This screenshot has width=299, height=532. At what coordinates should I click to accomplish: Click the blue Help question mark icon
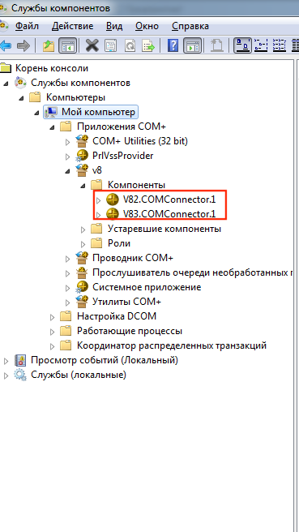click(173, 45)
